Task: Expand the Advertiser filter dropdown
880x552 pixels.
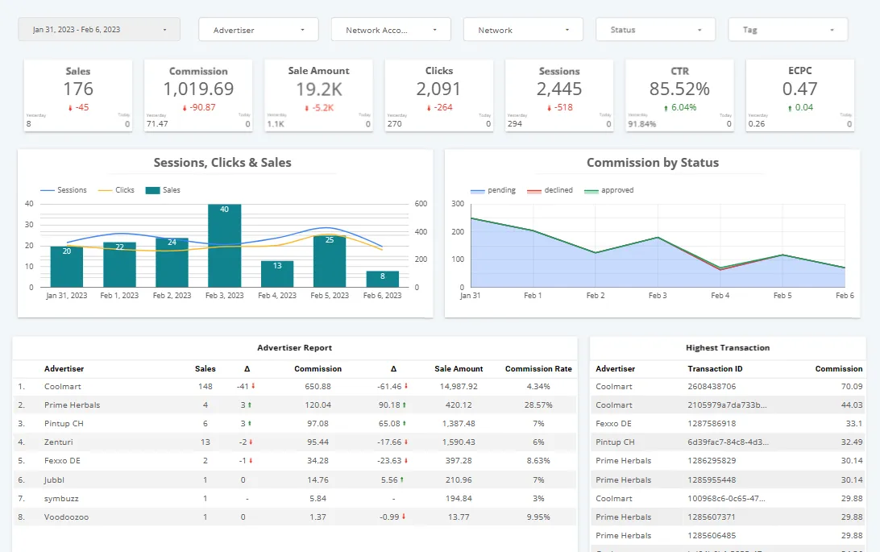Action: pos(258,30)
